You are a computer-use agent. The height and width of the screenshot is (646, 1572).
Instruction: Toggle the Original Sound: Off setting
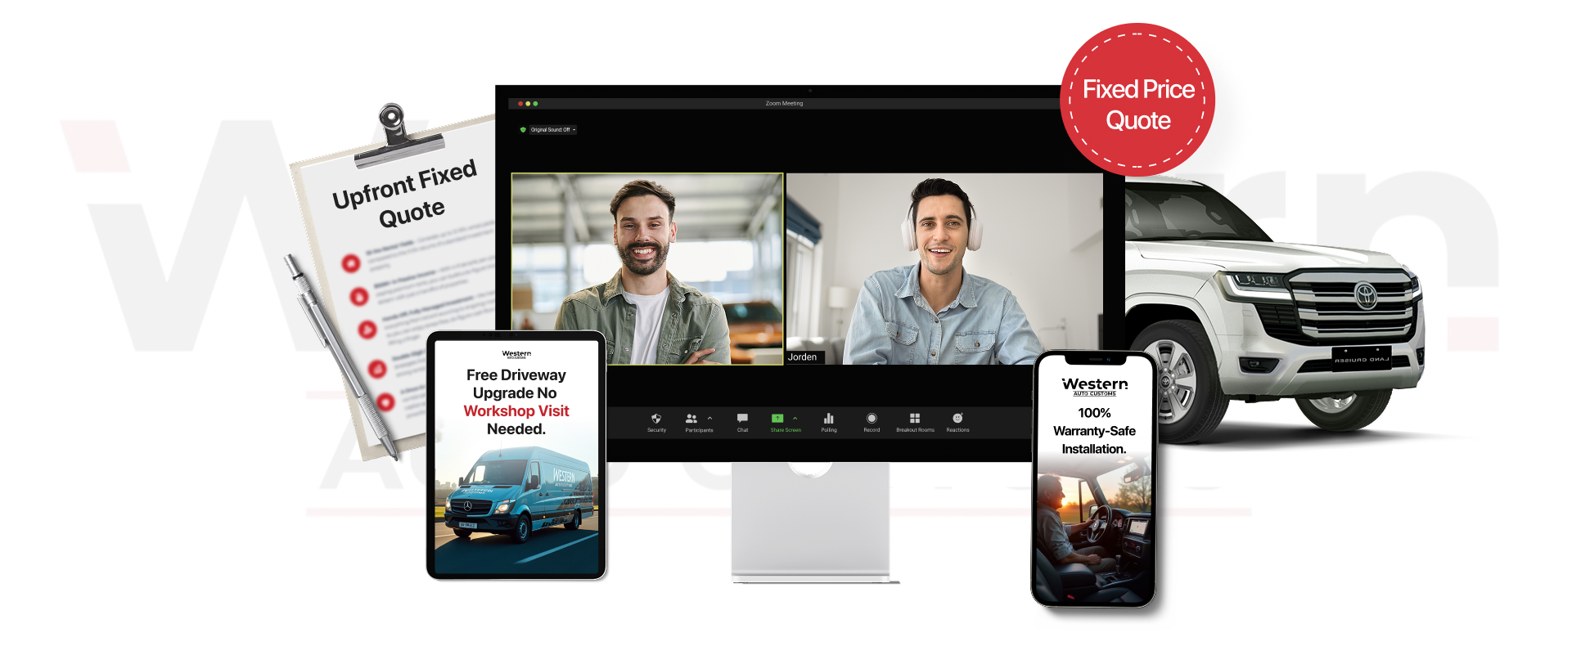(x=550, y=129)
